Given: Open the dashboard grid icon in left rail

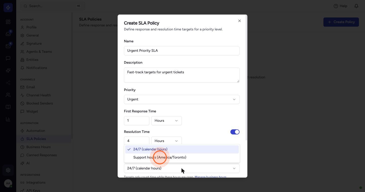Looking at the screenshot, I should [x=8, y=22].
